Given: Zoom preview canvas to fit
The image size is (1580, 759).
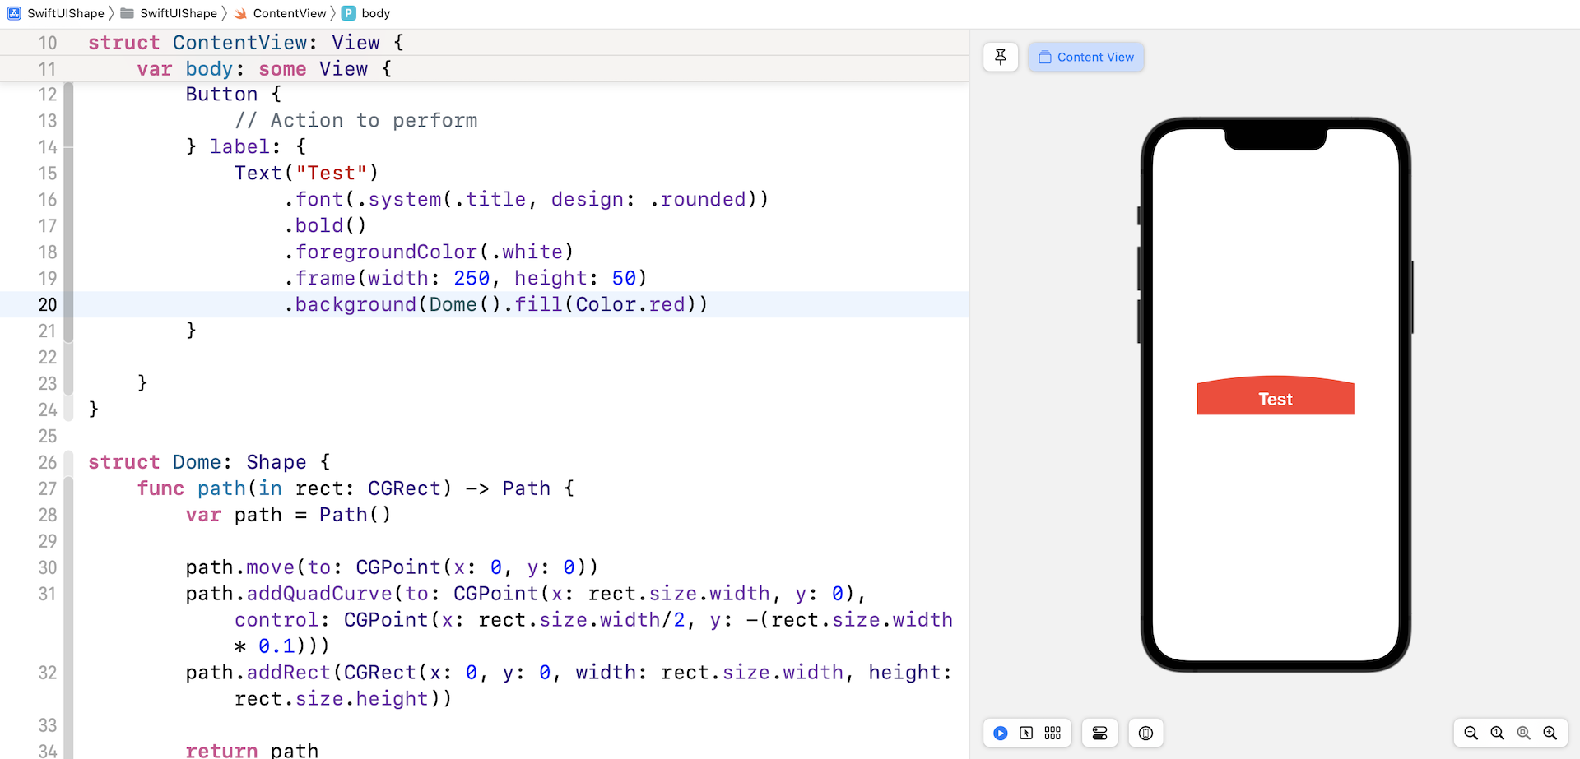Looking at the screenshot, I should [1524, 733].
